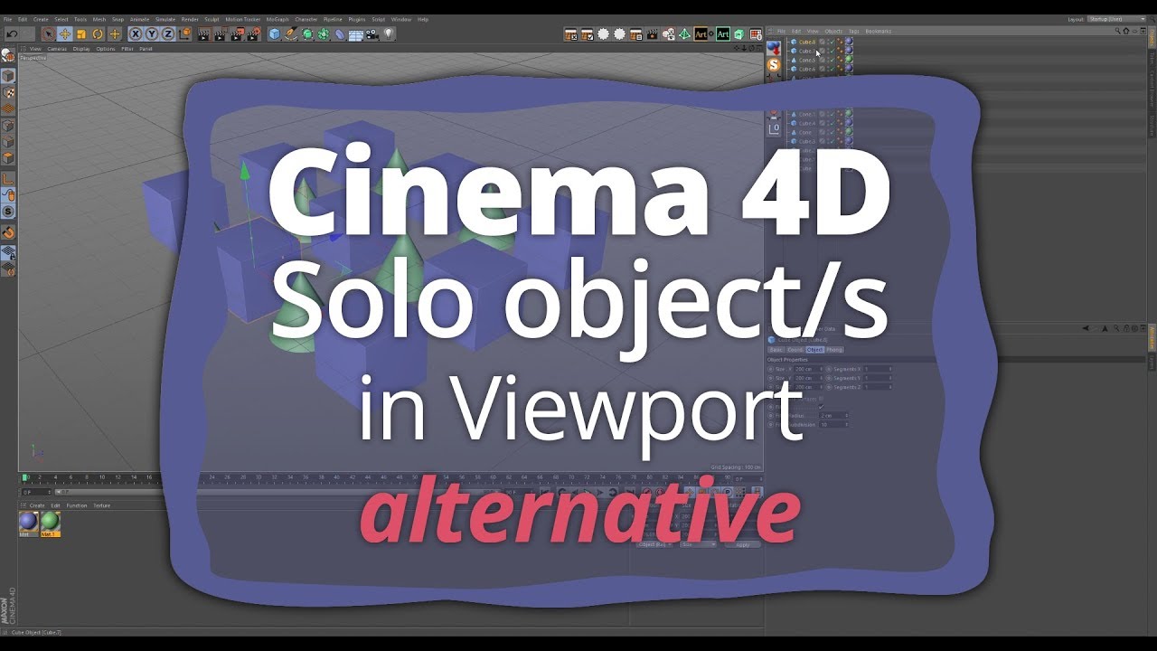Click the green-bordered Art icon
This screenshot has width=1157, height=651.
click(x=722, y=34)
